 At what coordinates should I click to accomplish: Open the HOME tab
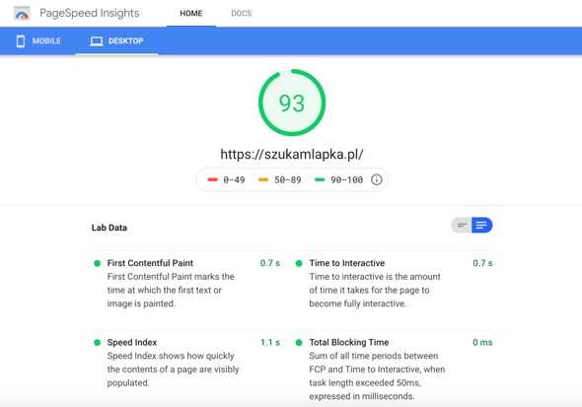(191, 14)
